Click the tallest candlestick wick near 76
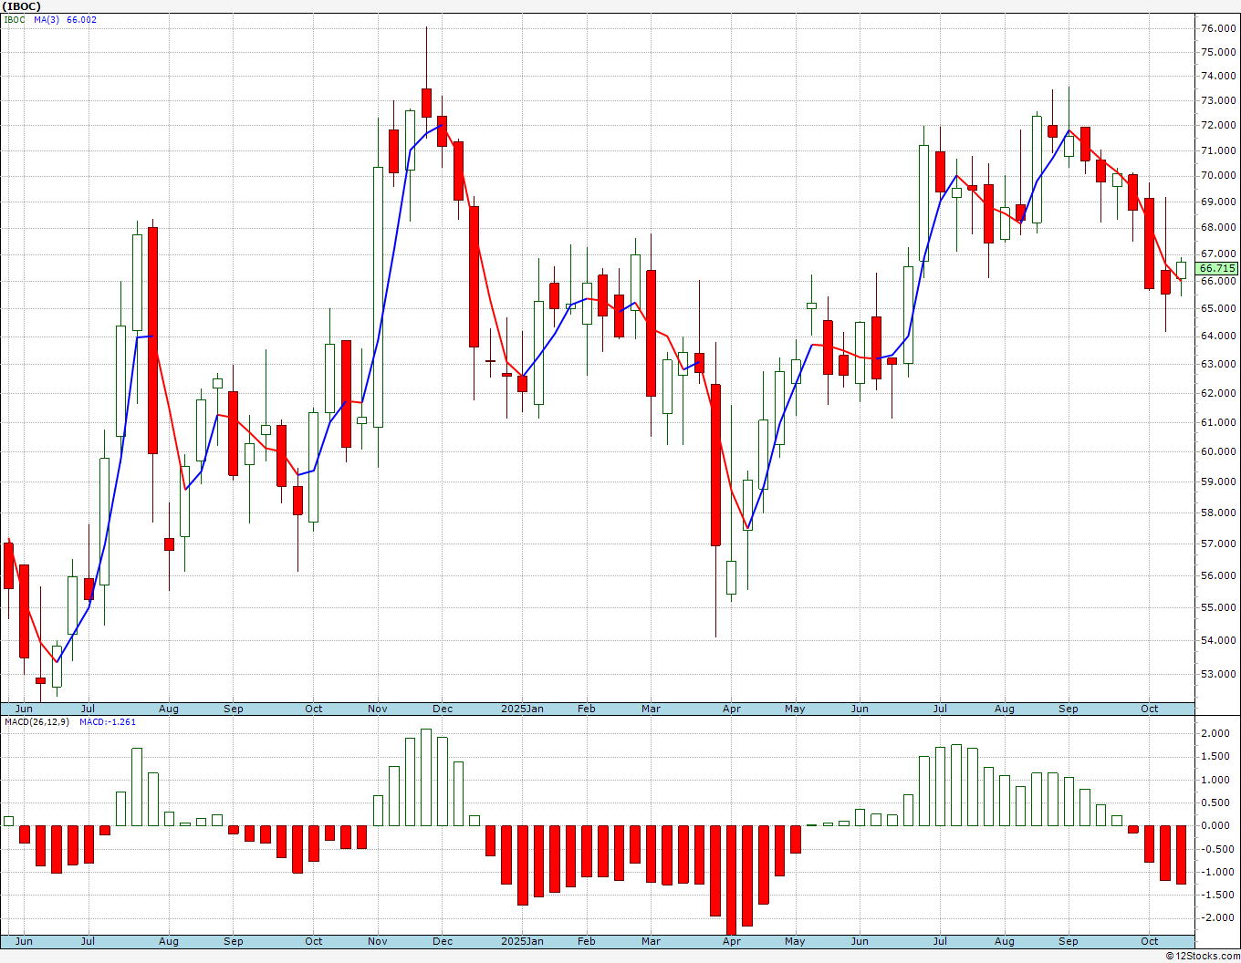Screen dimensions: 1241x963 426,57
